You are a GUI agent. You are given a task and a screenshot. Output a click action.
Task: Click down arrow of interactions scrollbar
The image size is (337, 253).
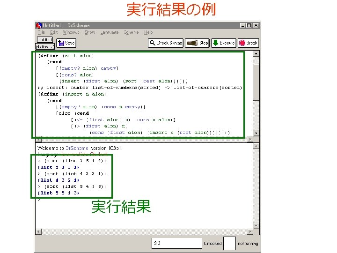pyautogui.click(x=256, y=226)
